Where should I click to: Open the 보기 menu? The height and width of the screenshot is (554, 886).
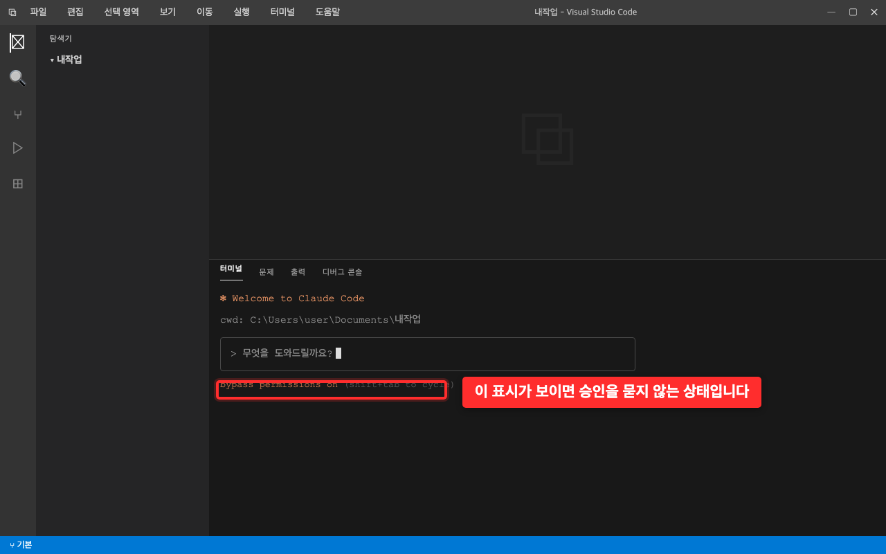click(x=168, y=12)
